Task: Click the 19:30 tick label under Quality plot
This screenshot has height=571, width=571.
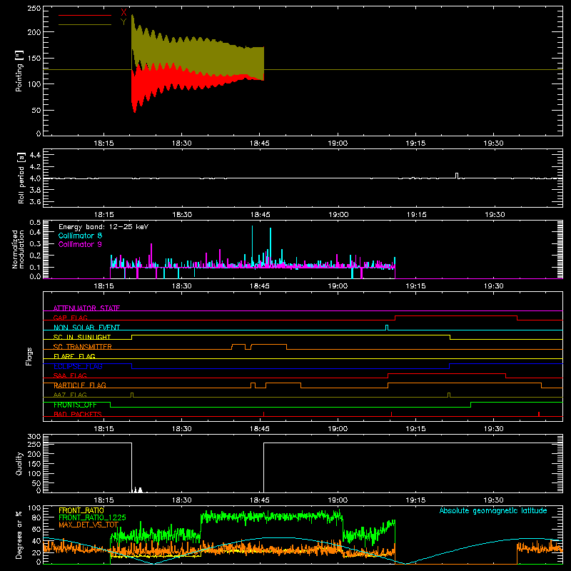Action: coord(493,500)
